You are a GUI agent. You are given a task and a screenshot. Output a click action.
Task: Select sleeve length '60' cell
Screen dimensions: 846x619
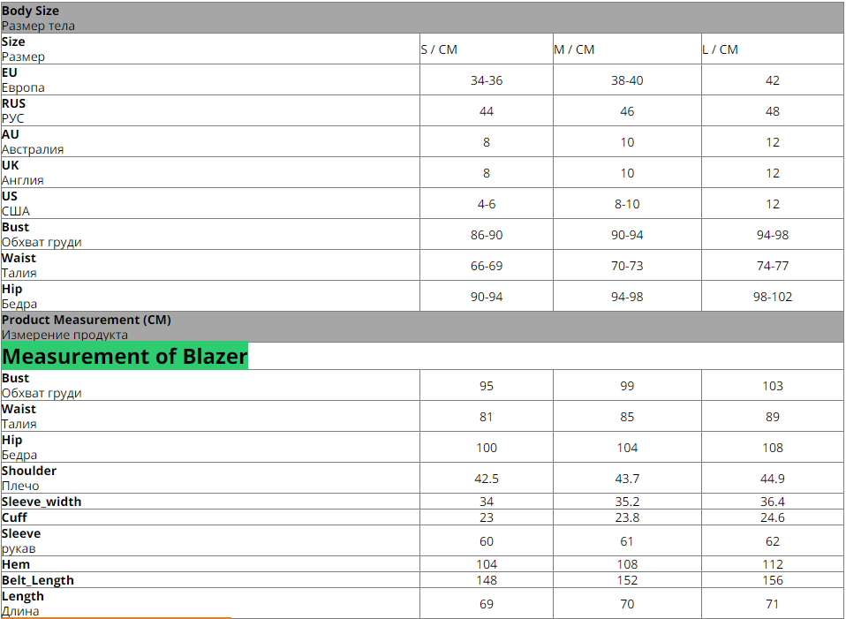pos(487,540)
